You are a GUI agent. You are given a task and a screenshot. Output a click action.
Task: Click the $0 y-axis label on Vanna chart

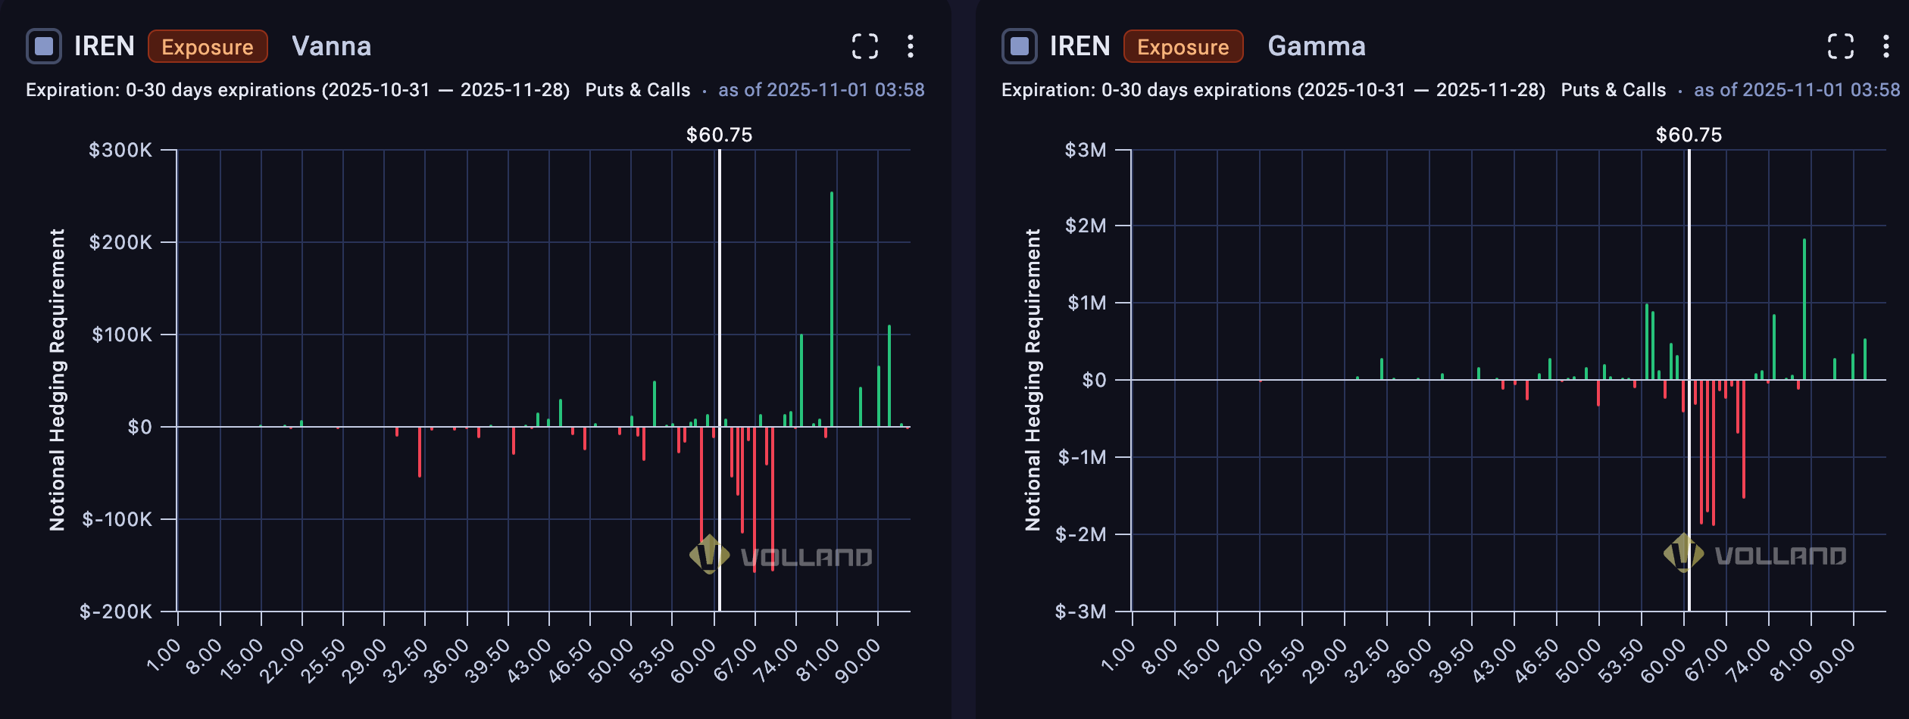point(140,427)
